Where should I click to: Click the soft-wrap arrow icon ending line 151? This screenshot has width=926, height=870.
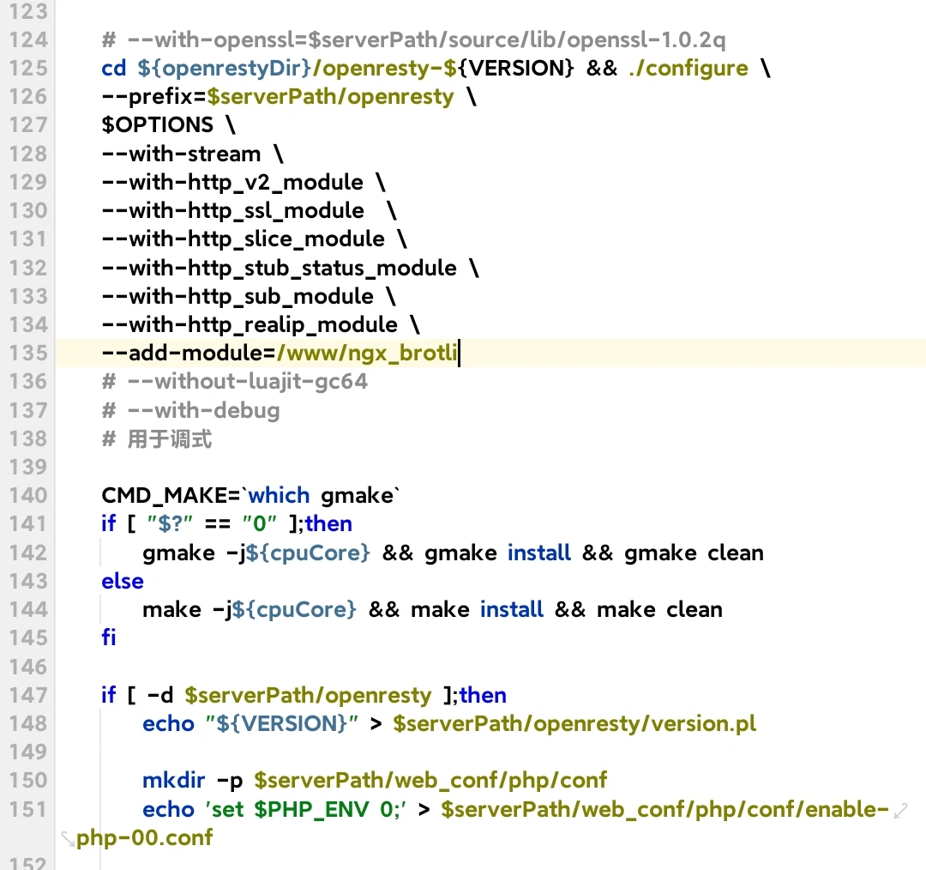click(x=899, y=810)
